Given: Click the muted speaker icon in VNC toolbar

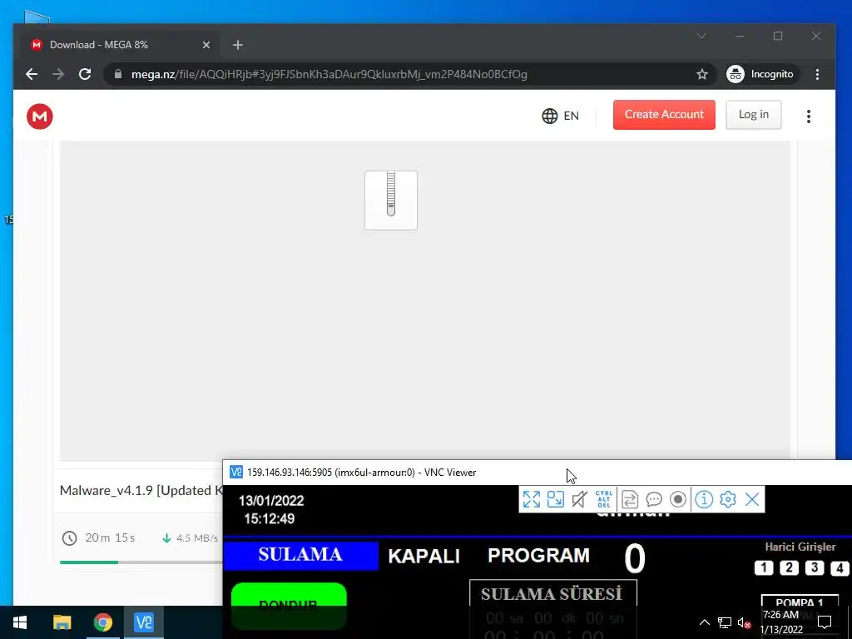Looking at the screenshot, I should coord(579,499).
